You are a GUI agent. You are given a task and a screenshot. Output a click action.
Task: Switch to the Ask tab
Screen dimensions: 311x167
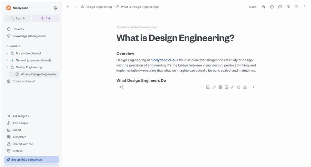coord(46,18)
